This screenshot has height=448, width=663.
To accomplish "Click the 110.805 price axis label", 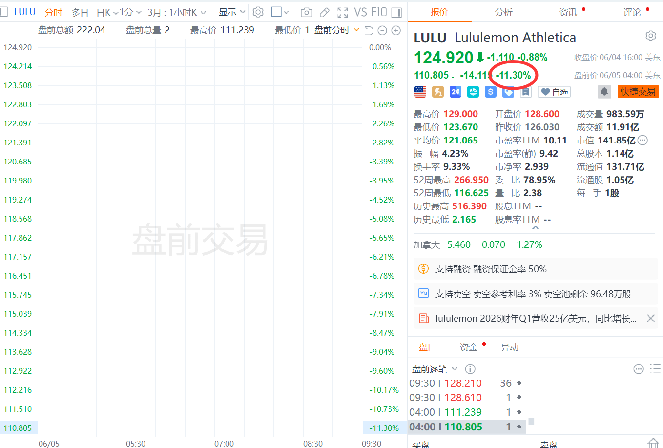I will tap(18, 428).
